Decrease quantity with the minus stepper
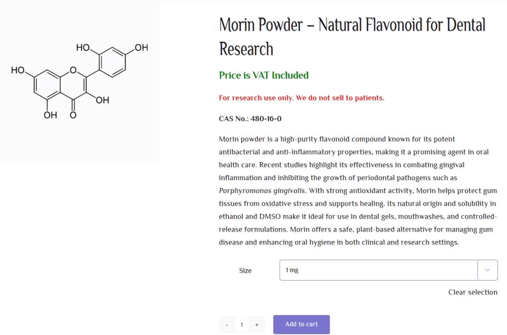 [227, 324]
